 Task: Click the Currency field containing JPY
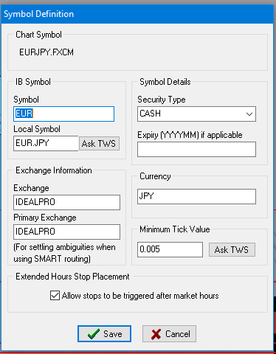coord(196,196)
